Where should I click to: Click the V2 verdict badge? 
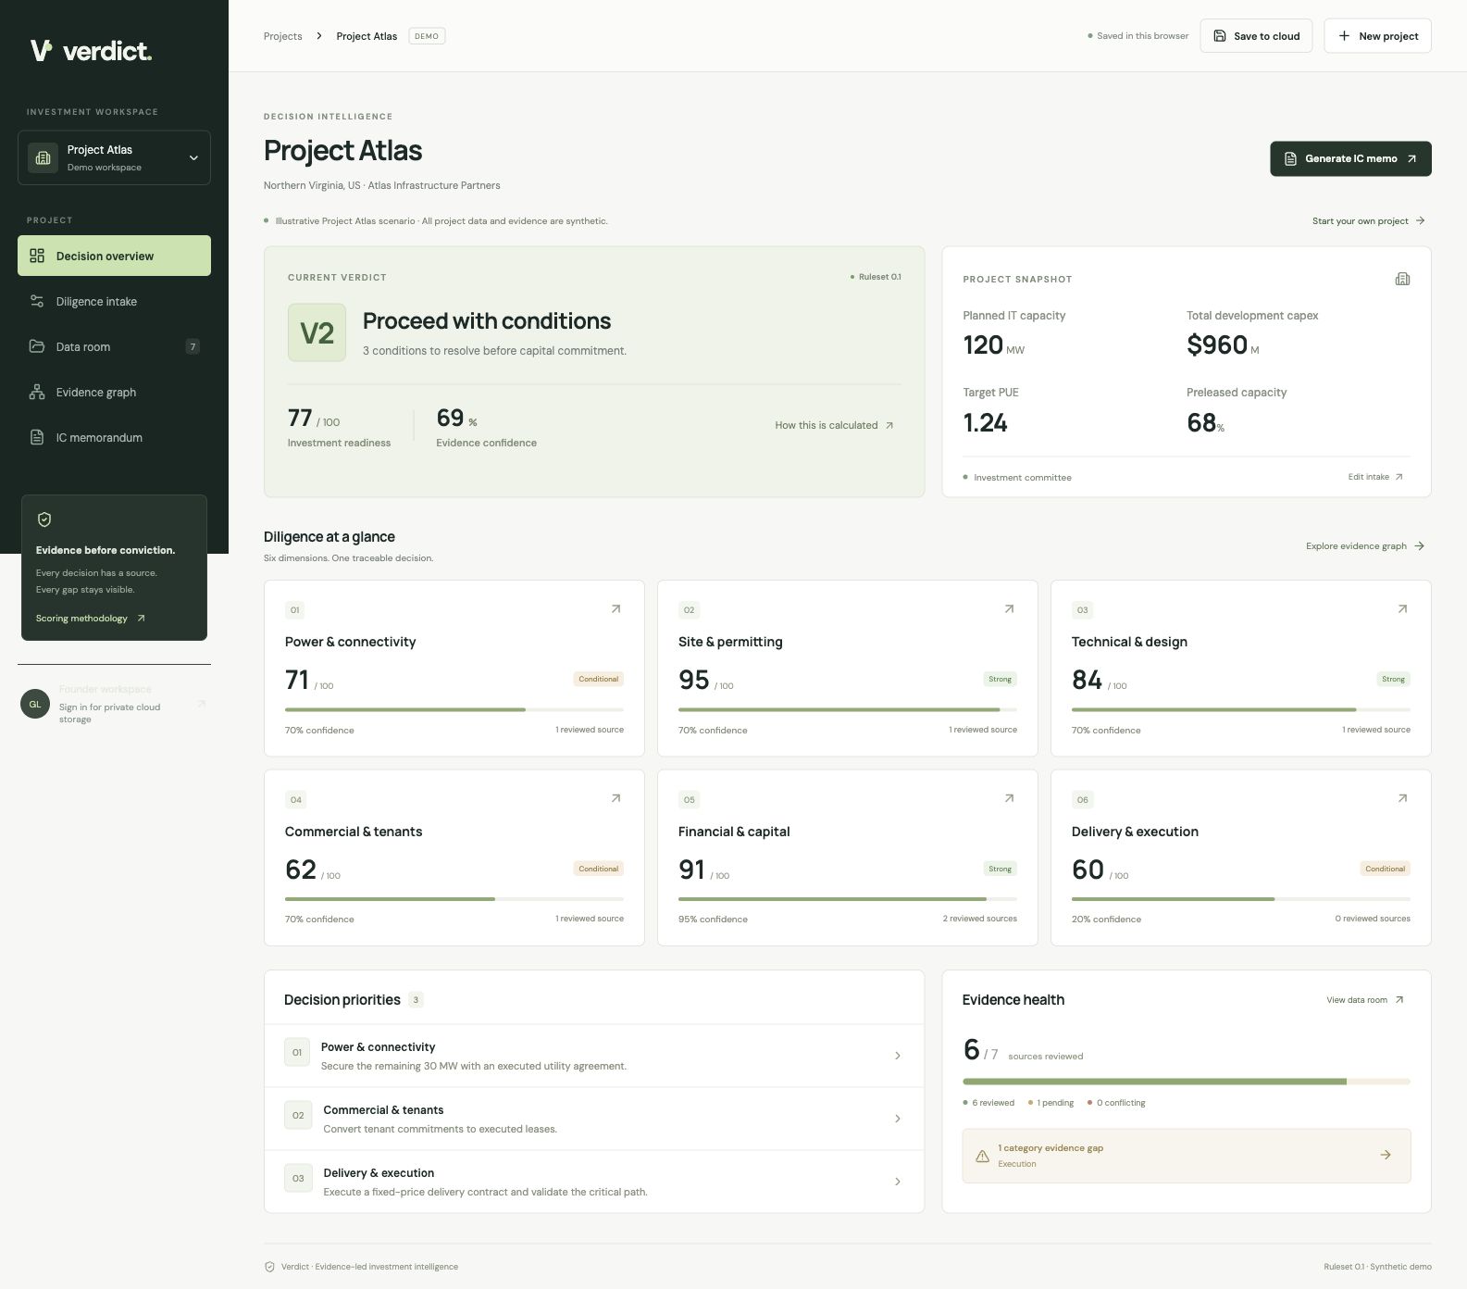tap(317, 332)
